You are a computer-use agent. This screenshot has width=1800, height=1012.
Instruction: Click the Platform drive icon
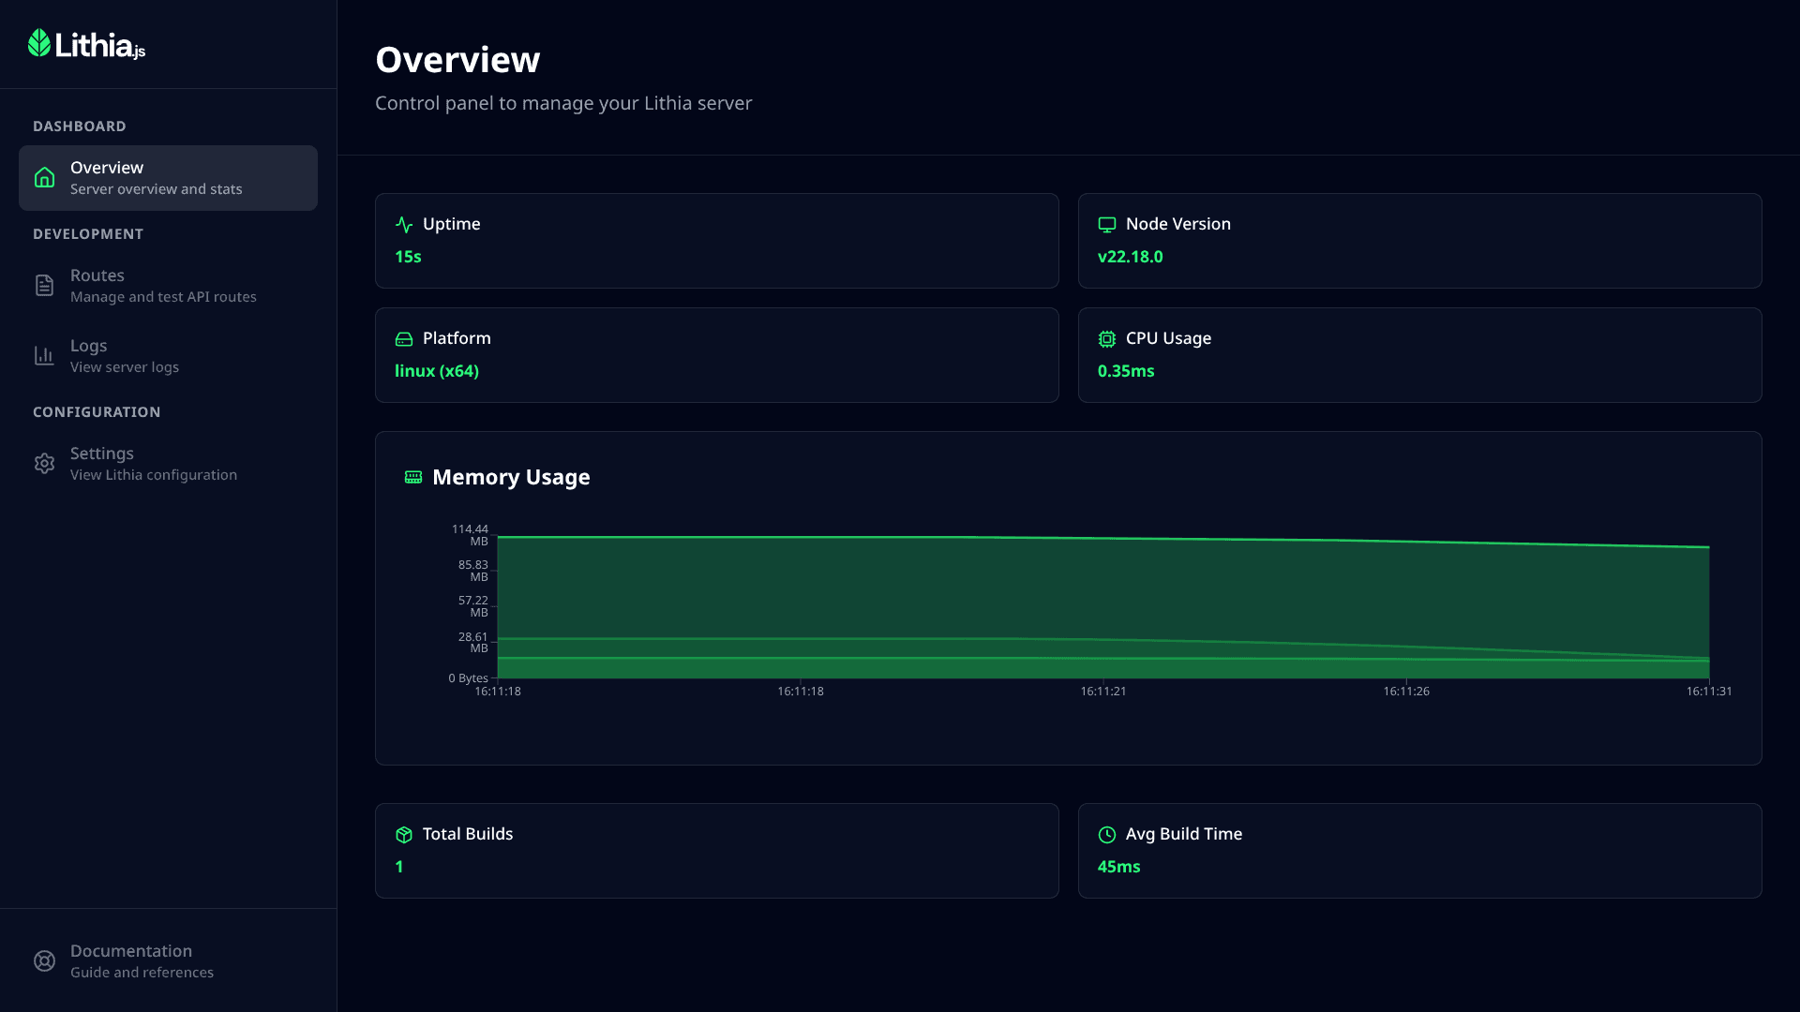[404, 339]
